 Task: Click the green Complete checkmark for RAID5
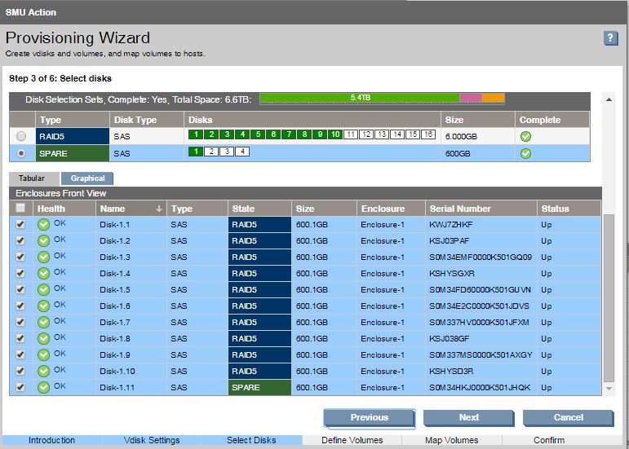[x=525, y=135]
